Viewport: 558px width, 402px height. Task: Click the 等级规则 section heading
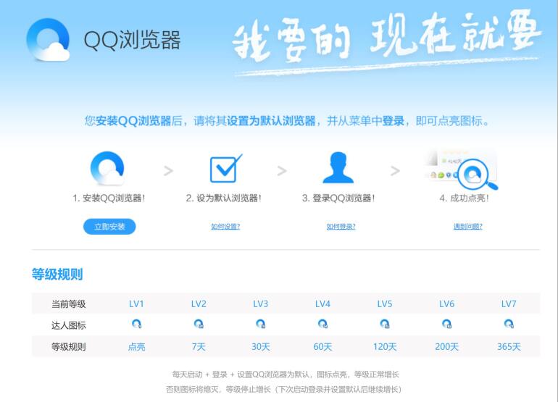(57, 275)
